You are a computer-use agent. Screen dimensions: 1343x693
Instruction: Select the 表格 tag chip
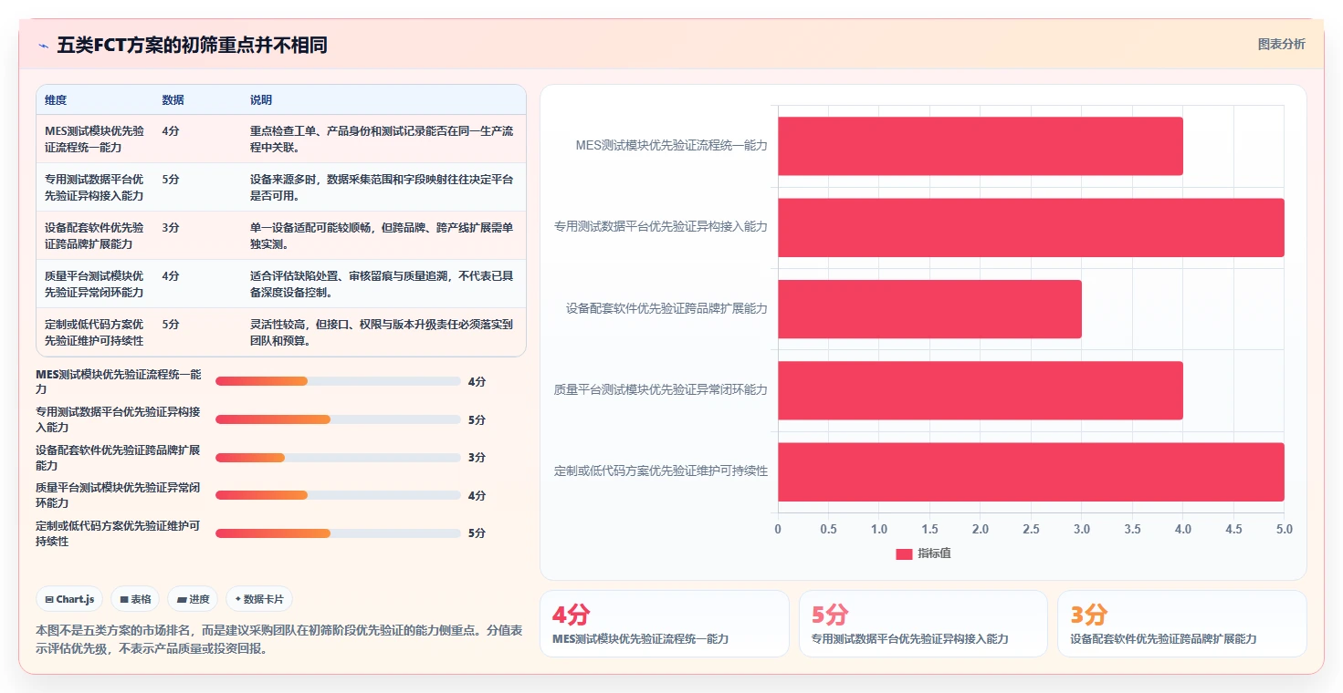(x=135, y=599)
